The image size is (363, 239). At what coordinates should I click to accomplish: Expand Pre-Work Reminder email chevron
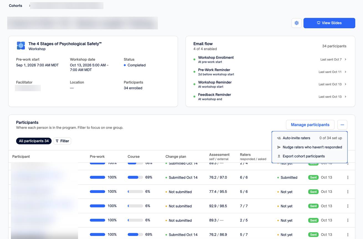pyautogui.click(x=345, y=72)
